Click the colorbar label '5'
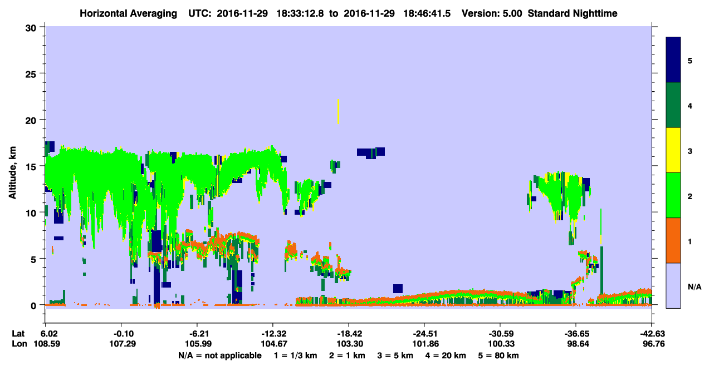The width and height of the screenshot is (724, 371). click(x=690, y=60)
